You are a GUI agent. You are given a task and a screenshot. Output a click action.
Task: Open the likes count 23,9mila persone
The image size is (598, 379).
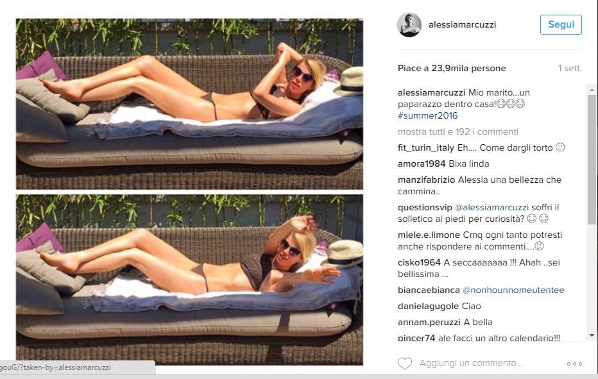pos(452,68)
